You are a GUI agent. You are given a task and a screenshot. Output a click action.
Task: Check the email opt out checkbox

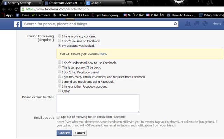click(x=58, y=117)
